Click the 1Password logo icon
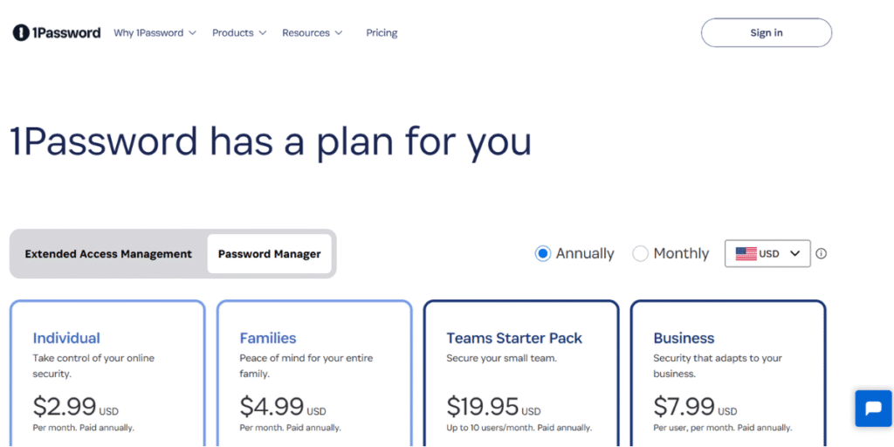This screenshot has height=447, width=894. 21,33
